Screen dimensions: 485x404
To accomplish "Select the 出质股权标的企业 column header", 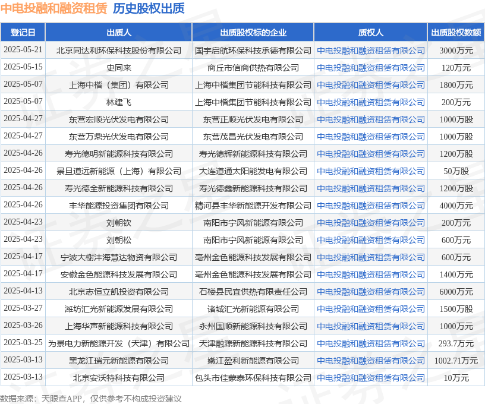I will tap(253, 33).
